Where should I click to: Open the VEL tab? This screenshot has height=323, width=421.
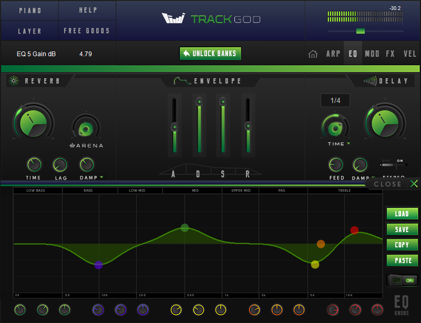coord(410,54)
